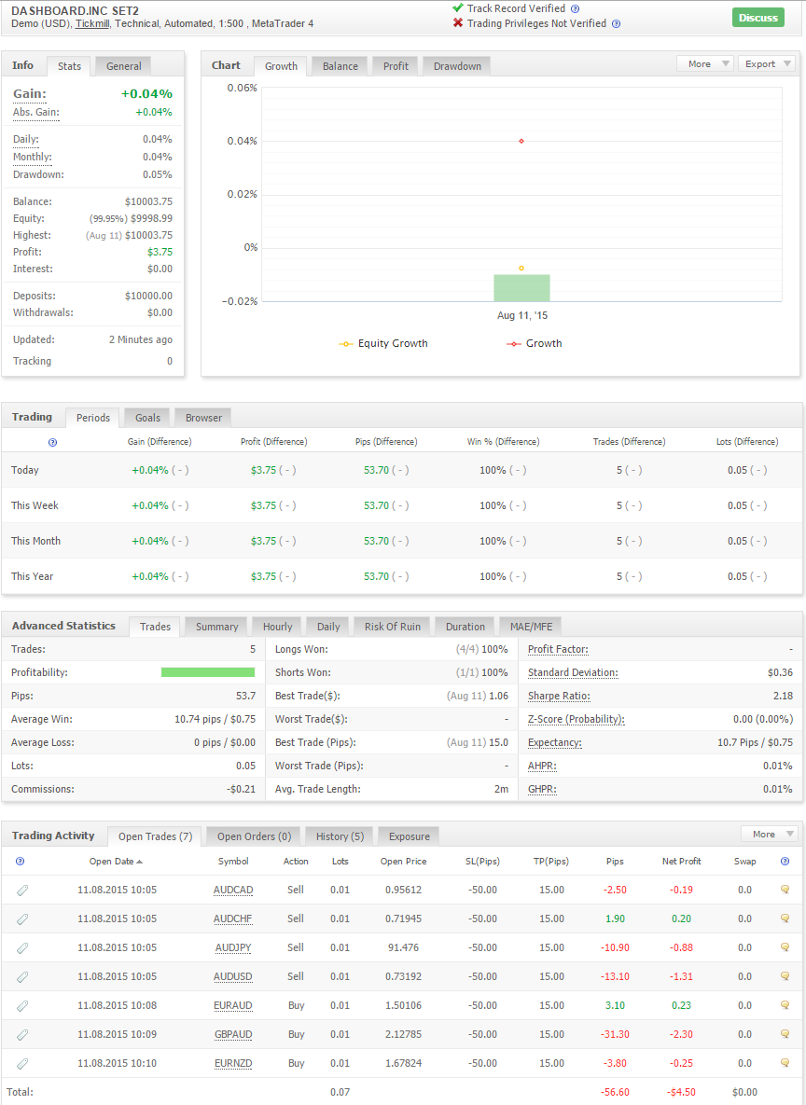Open the Browser tab in Trading
This screenshot has width=806, height=1105.
click(203, 418)
